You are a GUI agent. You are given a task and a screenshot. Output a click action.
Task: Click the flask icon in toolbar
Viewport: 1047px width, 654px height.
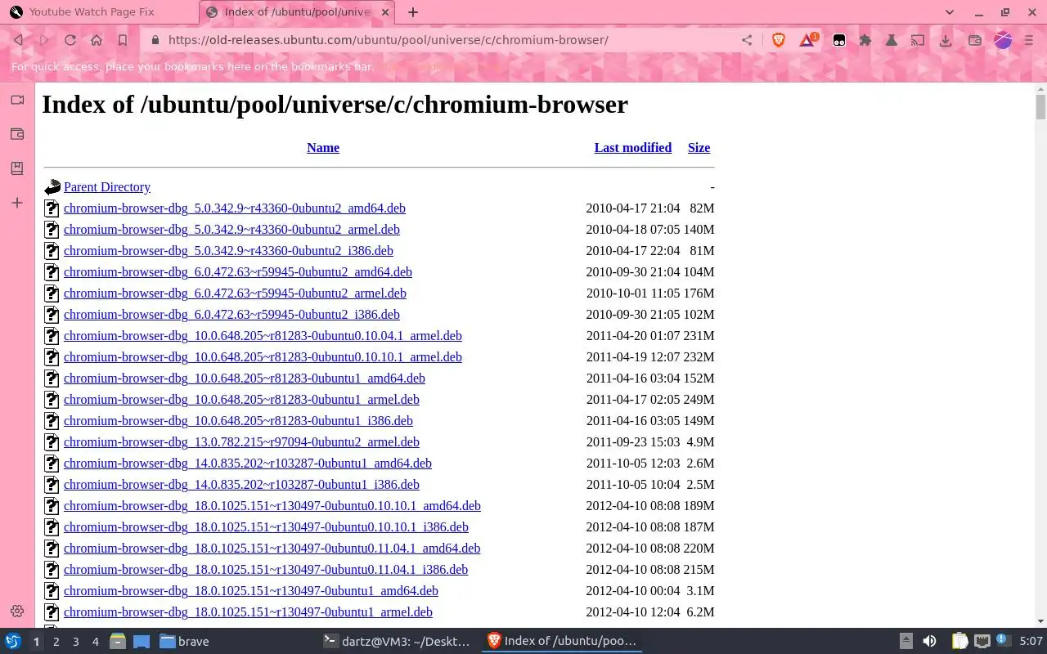pyautogui.click(x=892, y=40)
